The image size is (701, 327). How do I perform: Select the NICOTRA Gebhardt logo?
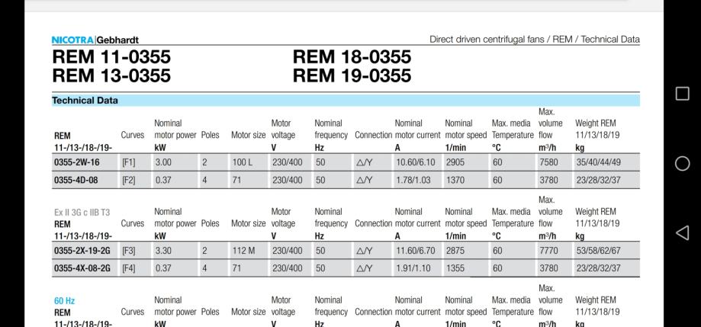coord(95,40)
